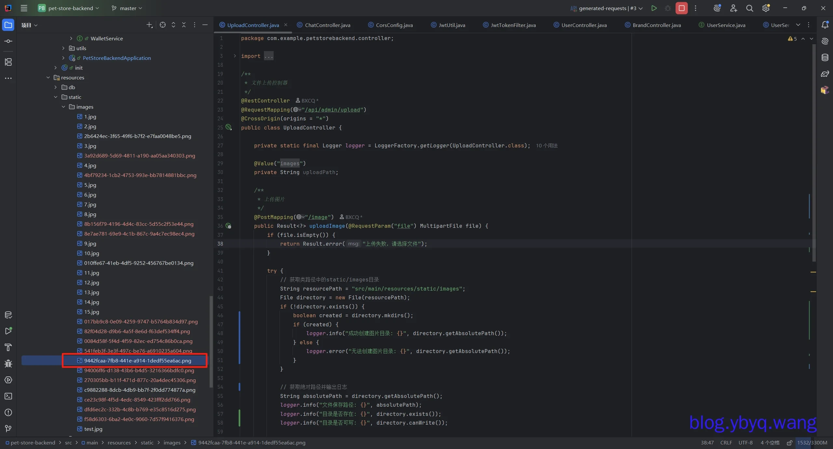
Task: Open the Commit tool window
Action: click(x=8, y=41)
